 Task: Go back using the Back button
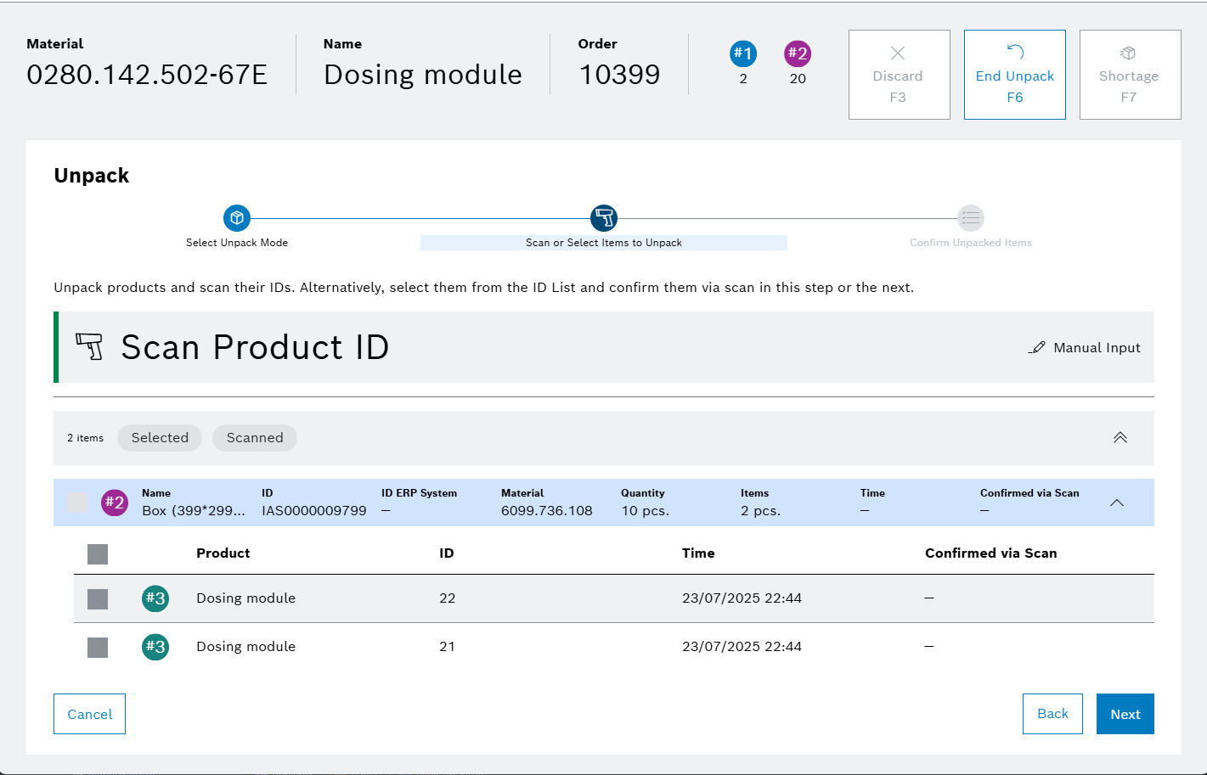(x=1052, y=714)
